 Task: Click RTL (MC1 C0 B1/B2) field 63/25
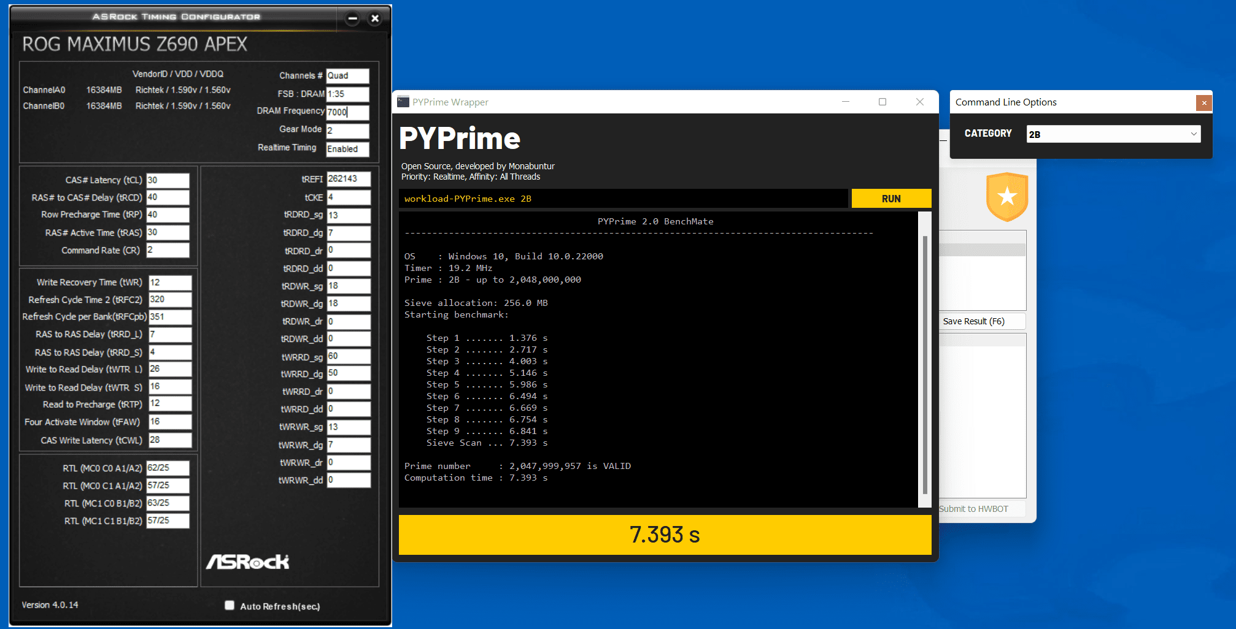tap(168, 503)
